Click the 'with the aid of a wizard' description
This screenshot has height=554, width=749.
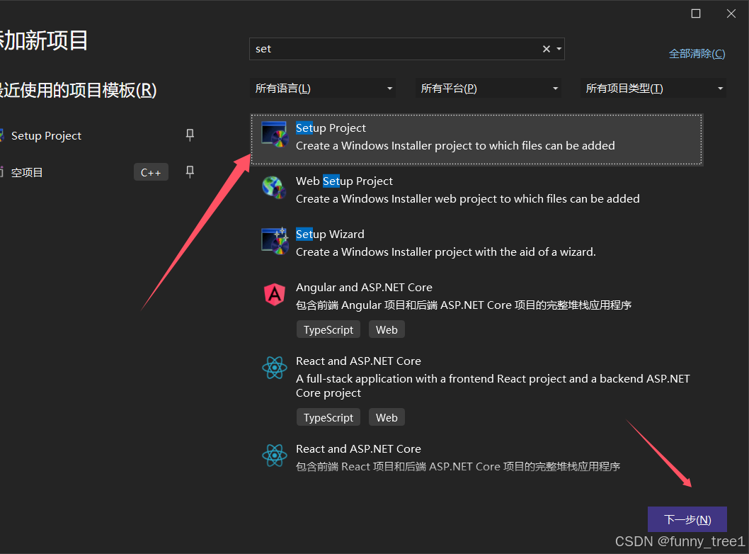pos(446,252)
